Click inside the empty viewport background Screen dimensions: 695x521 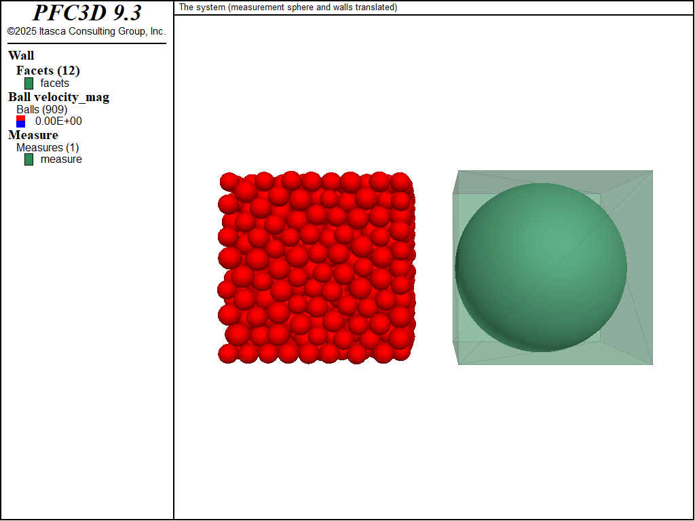point(434,441)
